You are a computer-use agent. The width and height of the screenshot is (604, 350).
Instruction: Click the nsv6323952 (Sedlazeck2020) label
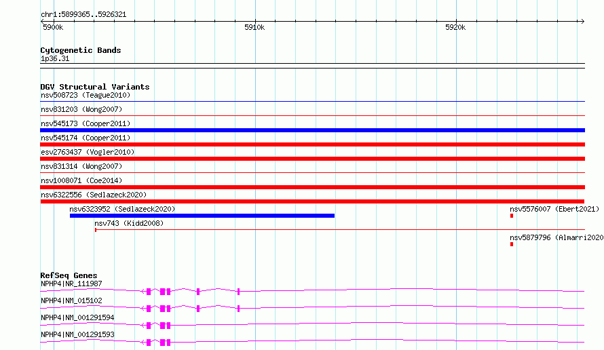point(122,209)
